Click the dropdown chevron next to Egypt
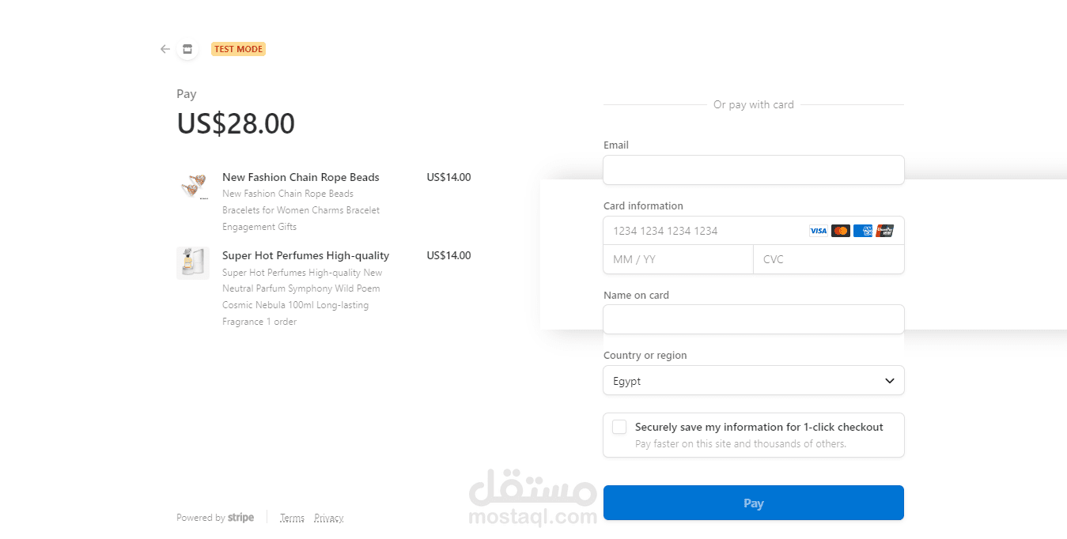 (x=889, y=381)
